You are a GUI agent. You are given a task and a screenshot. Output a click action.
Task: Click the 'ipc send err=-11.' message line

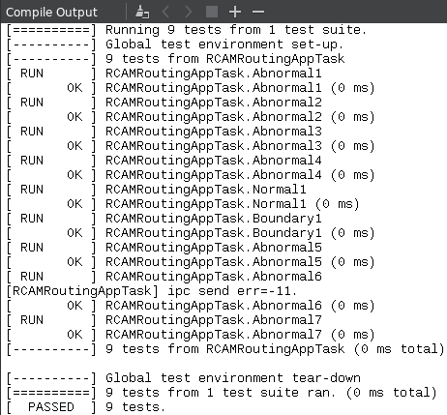pyautogui.click(x=152, y=291)
